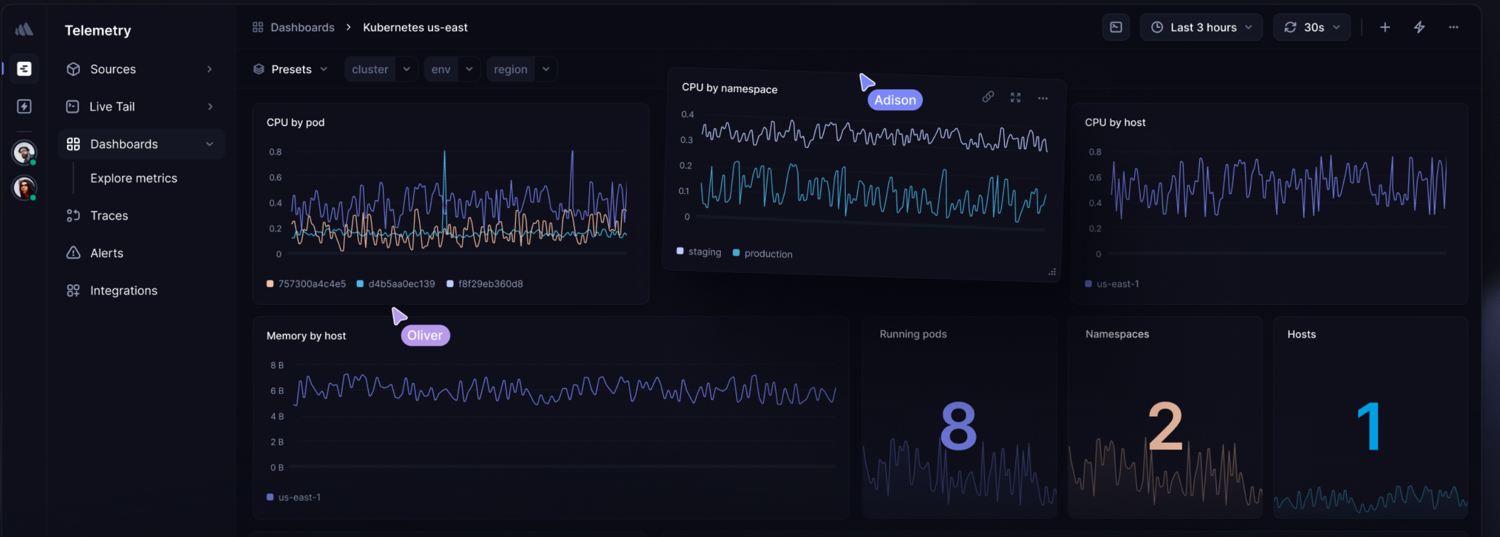
Task: Toggle staging series in legend
Action: tap(699, 252)
